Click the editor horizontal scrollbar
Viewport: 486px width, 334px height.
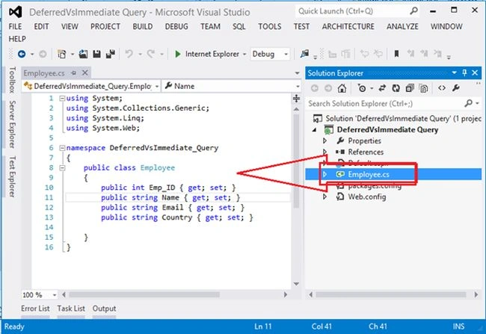click(x=174, y=294)
